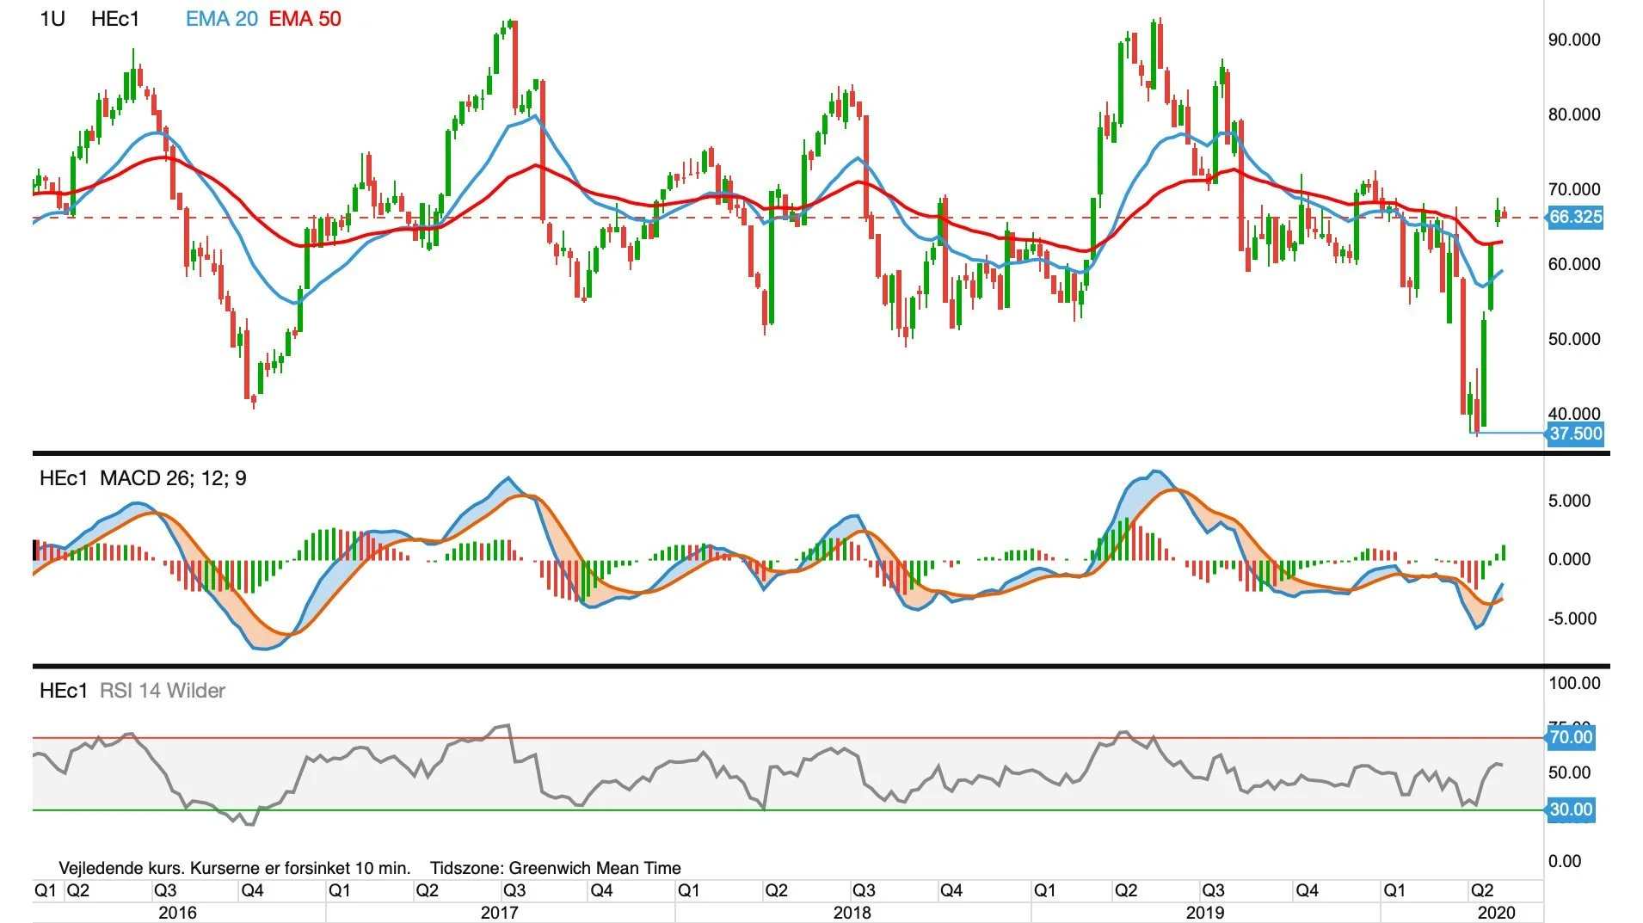The image size is (1643, 923).
Task: Click the 1U timeframe label
Action: 52,19
